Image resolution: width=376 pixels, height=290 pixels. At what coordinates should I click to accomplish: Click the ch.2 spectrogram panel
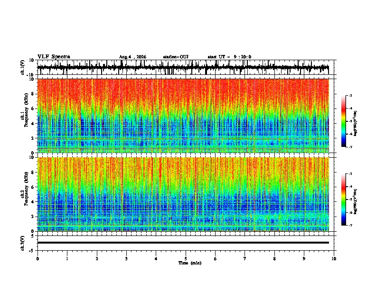click(183, 194)
